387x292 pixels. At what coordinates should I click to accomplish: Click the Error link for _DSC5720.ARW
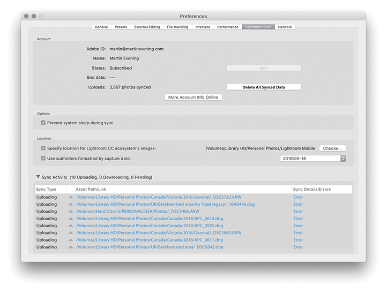coord(298,197)
